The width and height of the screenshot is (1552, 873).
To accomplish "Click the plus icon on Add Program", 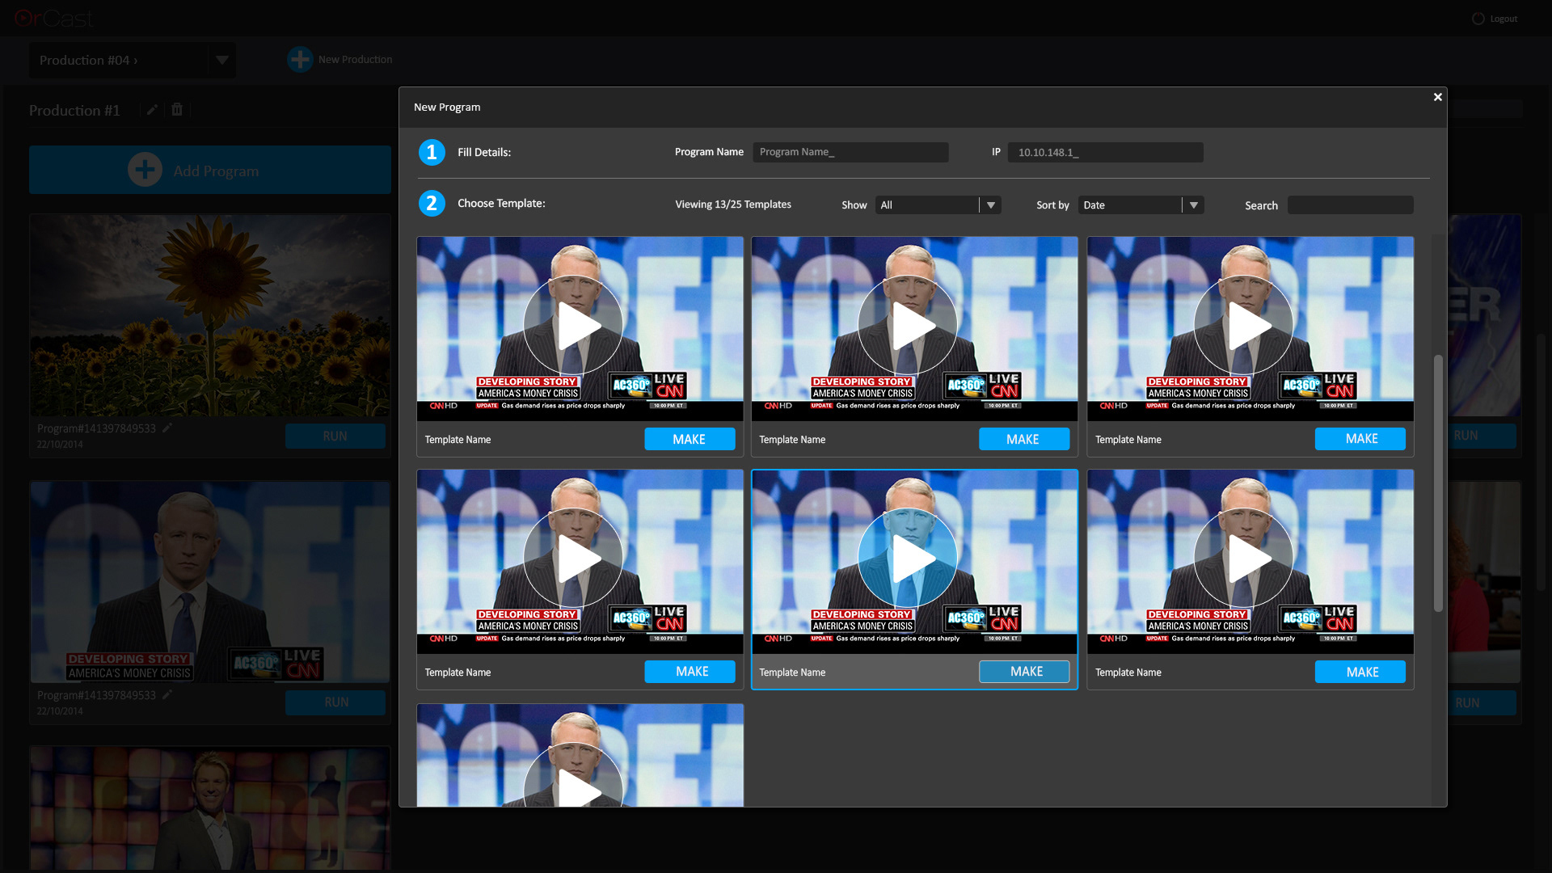I will pyautogui.click(x=145, y=171).
